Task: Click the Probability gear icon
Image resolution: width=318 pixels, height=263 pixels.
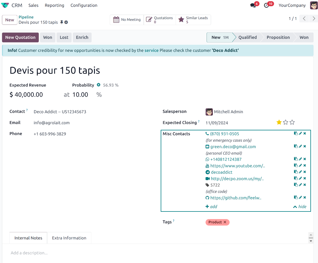Action: pos(98,85)
